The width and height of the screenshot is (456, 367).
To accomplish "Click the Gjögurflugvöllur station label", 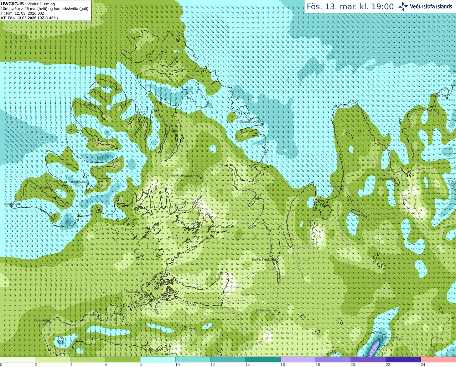I will pos(251,122).
